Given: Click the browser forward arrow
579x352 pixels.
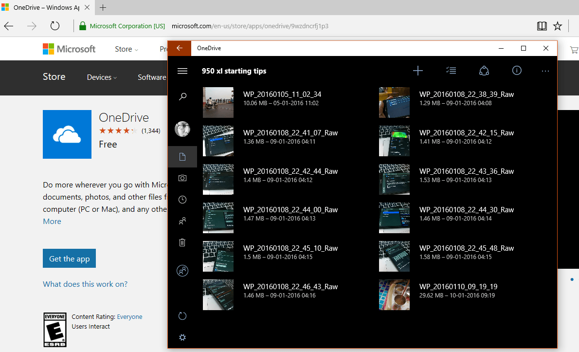Looking at the screenshot, I should point(32,26).
